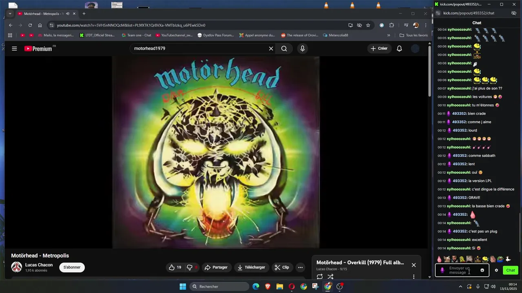This screenshot has height=293, width=522.
Task: Launch Opera from the taskbar
Action: pyautogui.click(x=292, y=286)
